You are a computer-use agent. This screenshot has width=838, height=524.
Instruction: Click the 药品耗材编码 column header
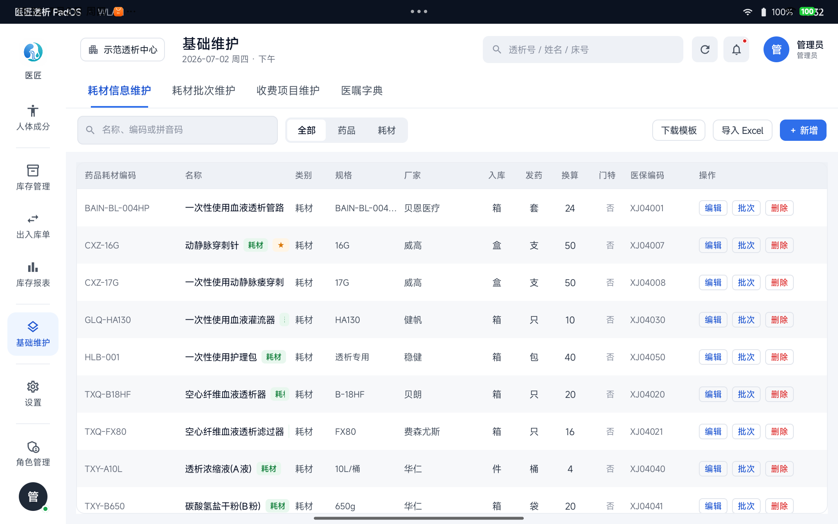coord(110,175)
